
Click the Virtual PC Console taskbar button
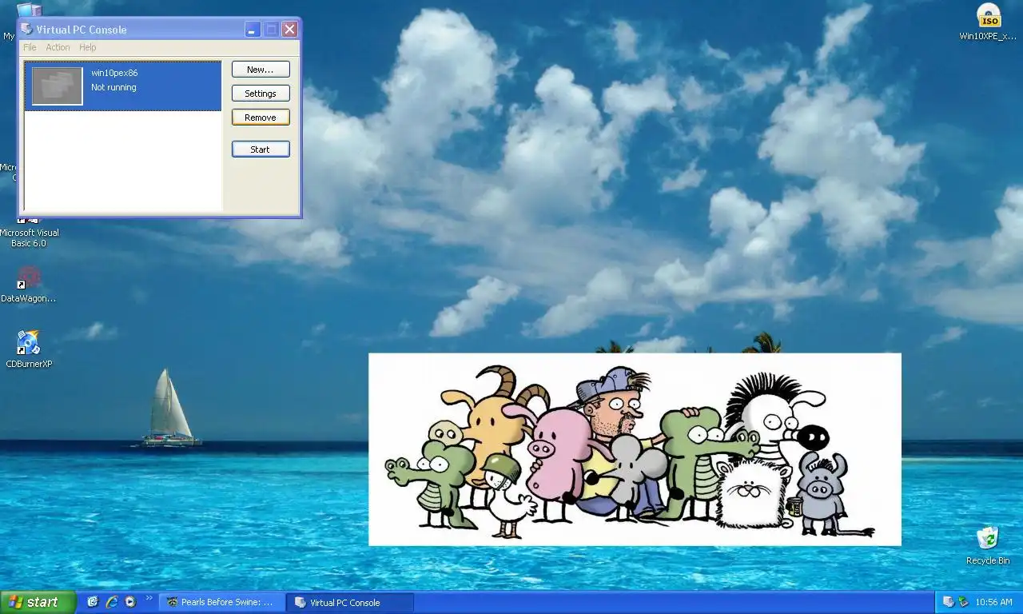[x=351, y=603]
